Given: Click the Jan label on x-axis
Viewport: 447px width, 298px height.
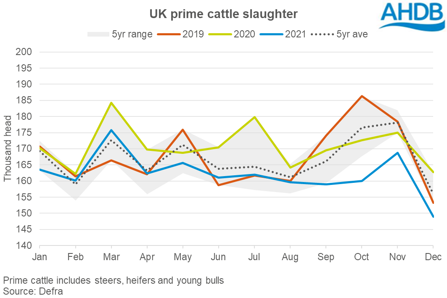Looking at the screenshot, I should (x=40, y=257).
